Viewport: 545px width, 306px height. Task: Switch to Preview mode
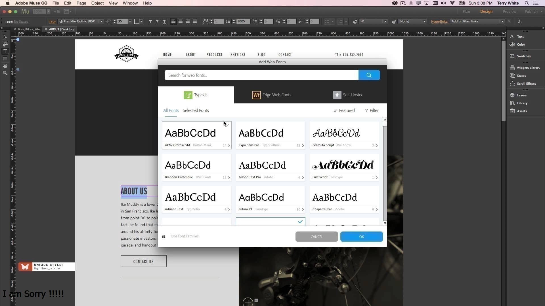pos(509,12)
